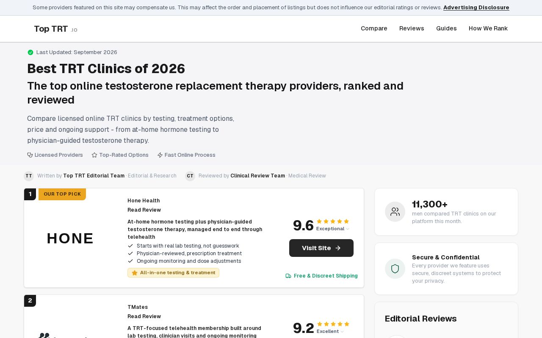
Task: Click the delivery truck icon beside Free & Discreet Shipping
Action: [288, 276]
